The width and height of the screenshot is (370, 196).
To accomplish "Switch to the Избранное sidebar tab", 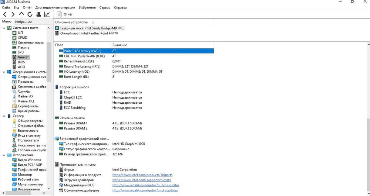I will point(23,22).
